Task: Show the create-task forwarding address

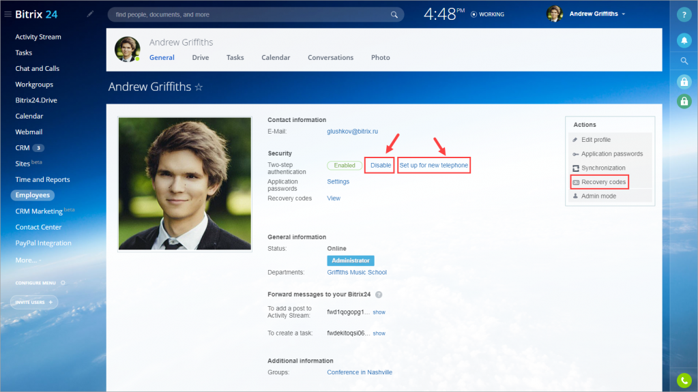Action: click(x=379, y=333)
